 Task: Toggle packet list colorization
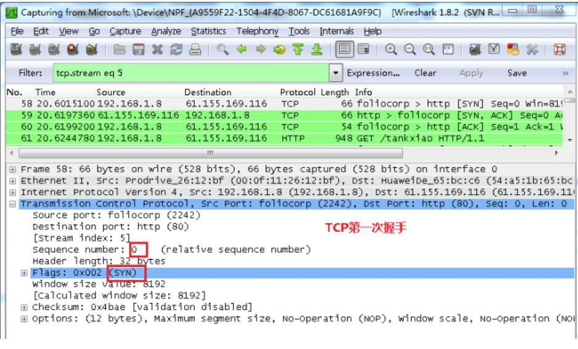[344, 49]
